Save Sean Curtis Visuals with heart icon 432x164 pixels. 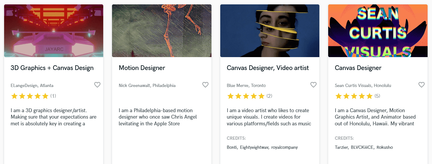click(x=421, y=85)
